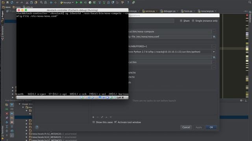This screenshot has height=141, width=252.
Task: Click the devstack-controller terminal window title bar
Action: [72, 10]
